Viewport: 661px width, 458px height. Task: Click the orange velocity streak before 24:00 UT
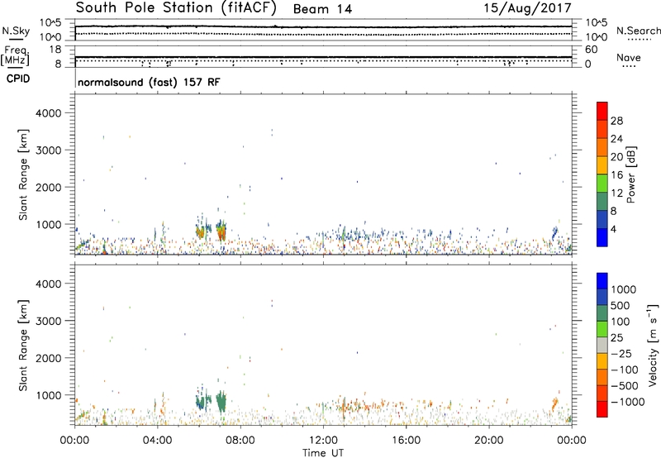(554, 404)
